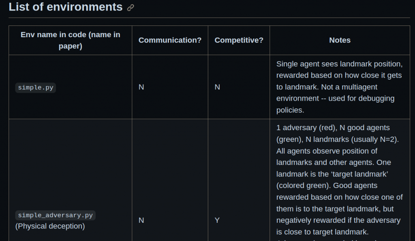Screen dimensions: 415x241
Task: Click the 'Competitive?' column header
Action: click(x=239, y=40)
